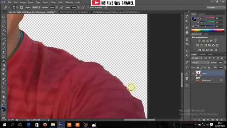Select the History Brush tool
227x128 pixels.
coord(4,57)
